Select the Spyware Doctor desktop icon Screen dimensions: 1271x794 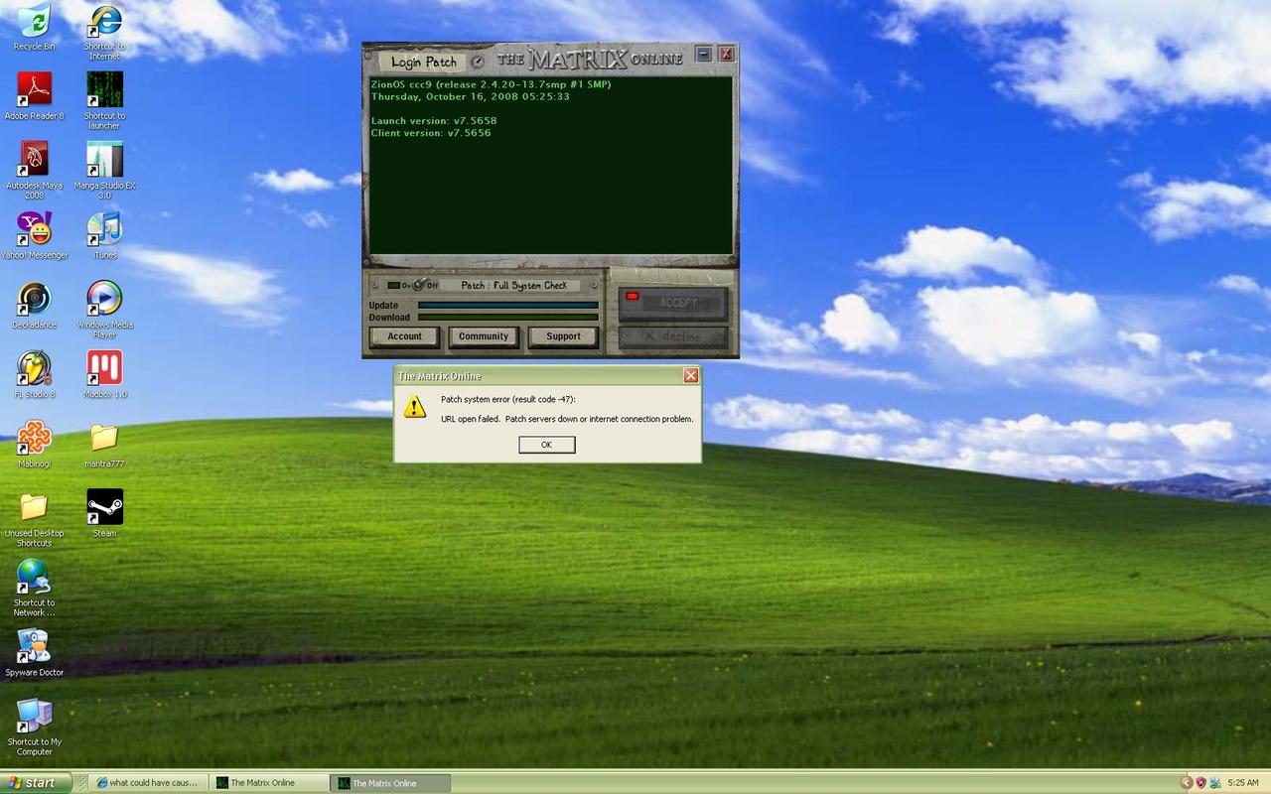(34, 652)
